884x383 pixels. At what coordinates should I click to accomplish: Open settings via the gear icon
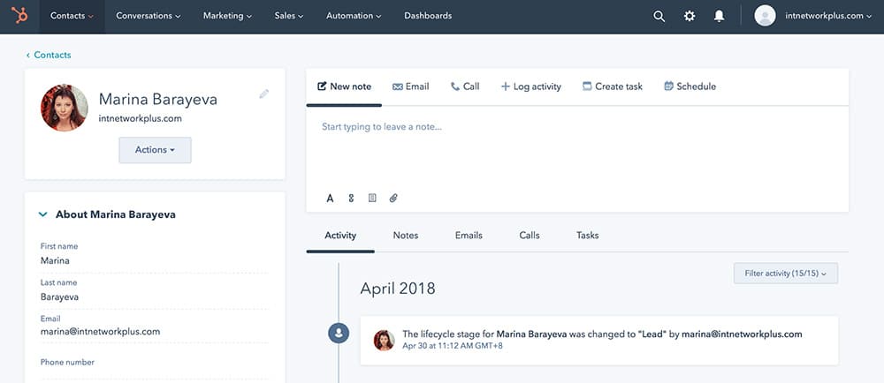pyautogui.click(x=690, y=16)
